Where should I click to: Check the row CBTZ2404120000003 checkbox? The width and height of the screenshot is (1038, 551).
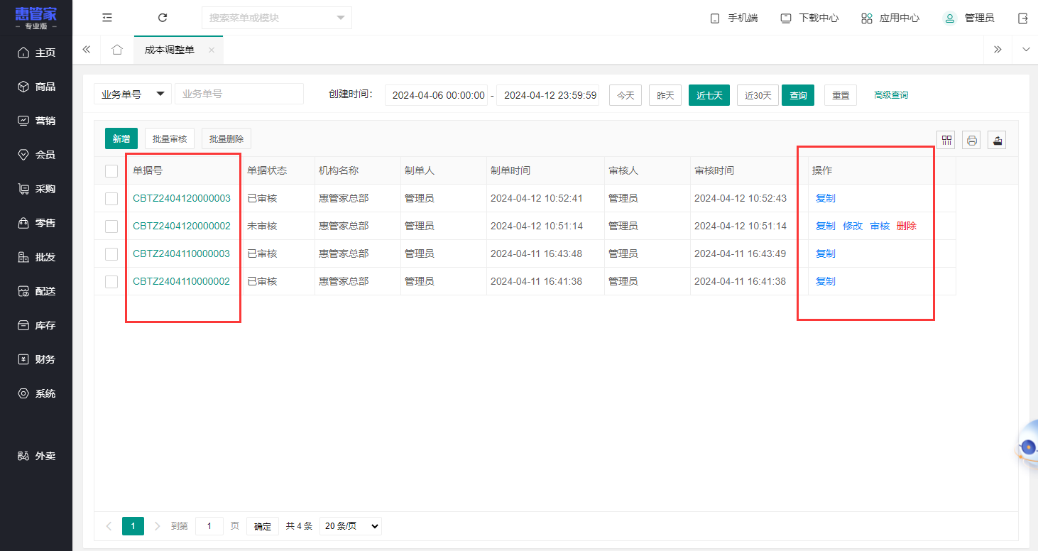point(111,199)
